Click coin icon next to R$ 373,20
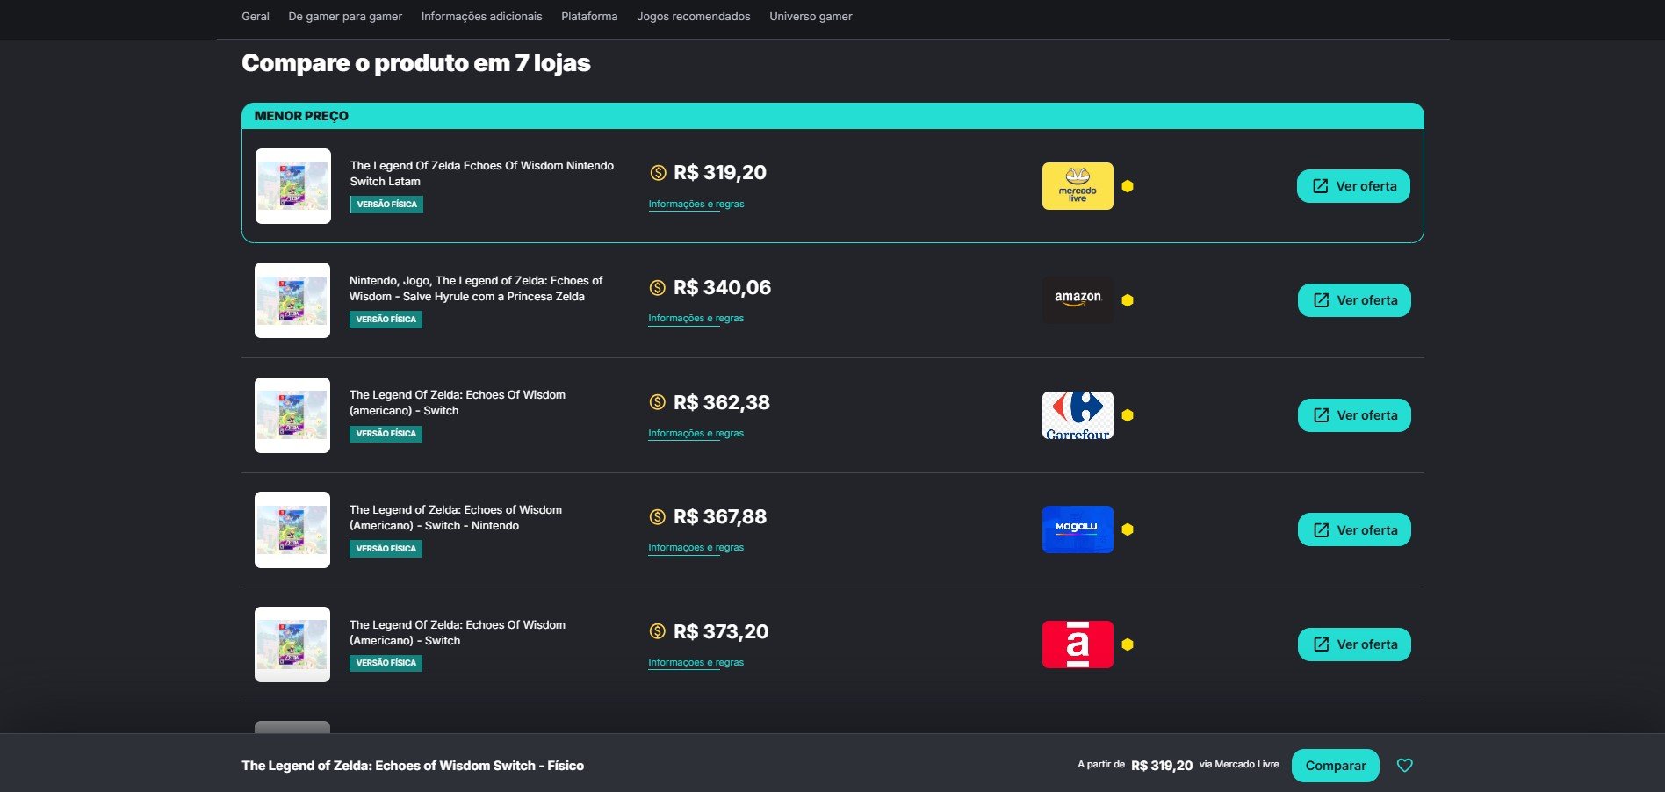1665x792 pixels. (658, 631)
